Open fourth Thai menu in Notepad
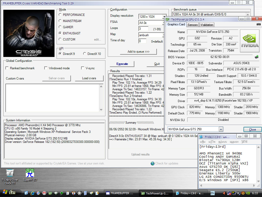 (234, 142)
